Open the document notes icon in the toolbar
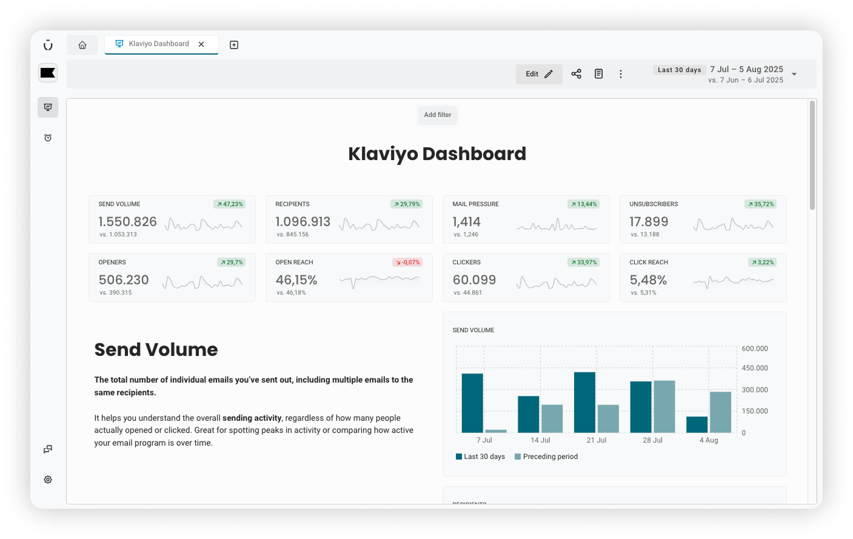This screenshot has width=853, height=539. point(598,74)
